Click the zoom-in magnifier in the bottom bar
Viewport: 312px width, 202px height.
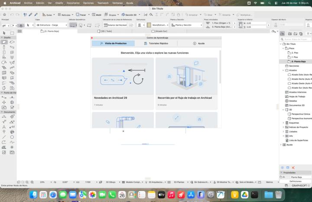point(27,182)
